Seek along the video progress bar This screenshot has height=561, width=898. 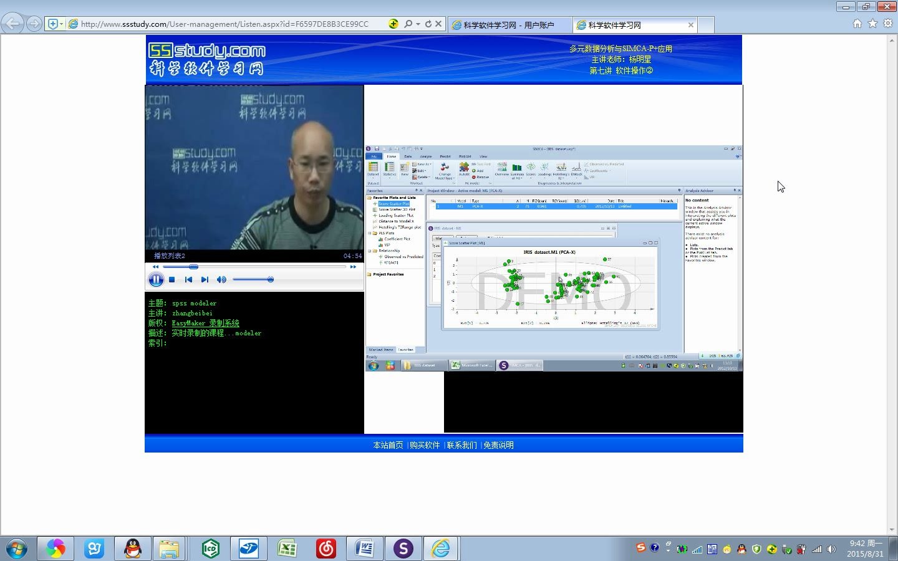point(254,267)
